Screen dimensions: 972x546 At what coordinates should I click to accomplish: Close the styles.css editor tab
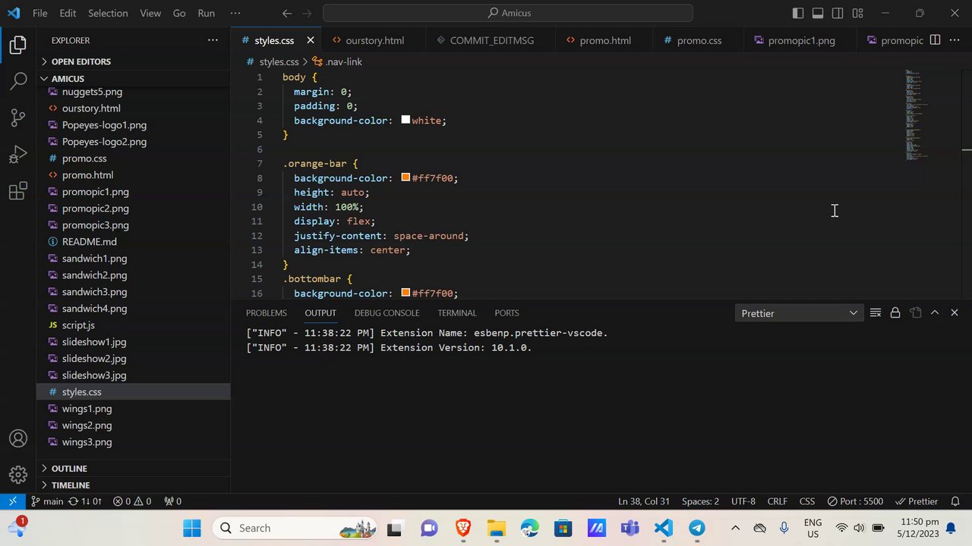click(x=311, y=40)
